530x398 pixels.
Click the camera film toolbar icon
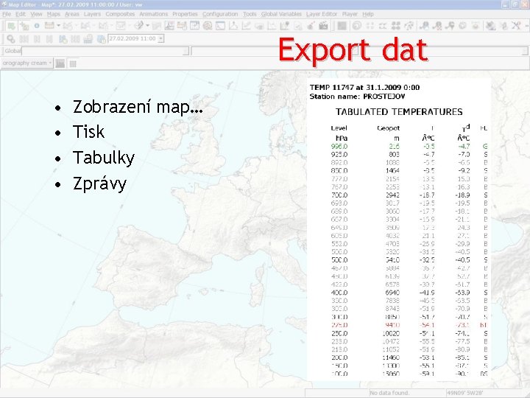[x=323, y=25]
